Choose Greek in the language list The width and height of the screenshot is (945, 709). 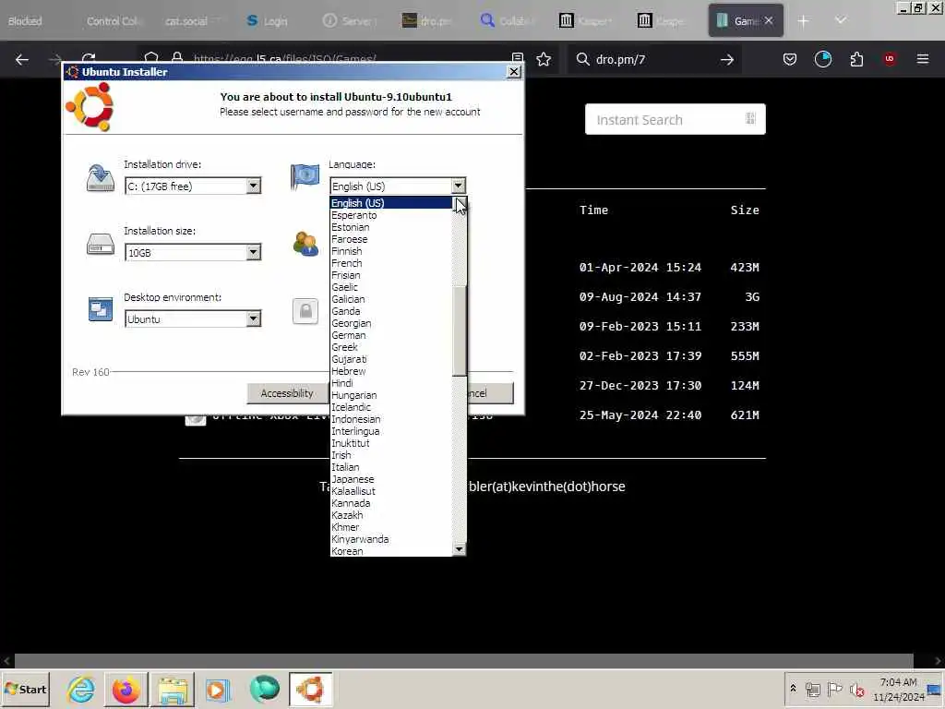(x=345, y=347)
